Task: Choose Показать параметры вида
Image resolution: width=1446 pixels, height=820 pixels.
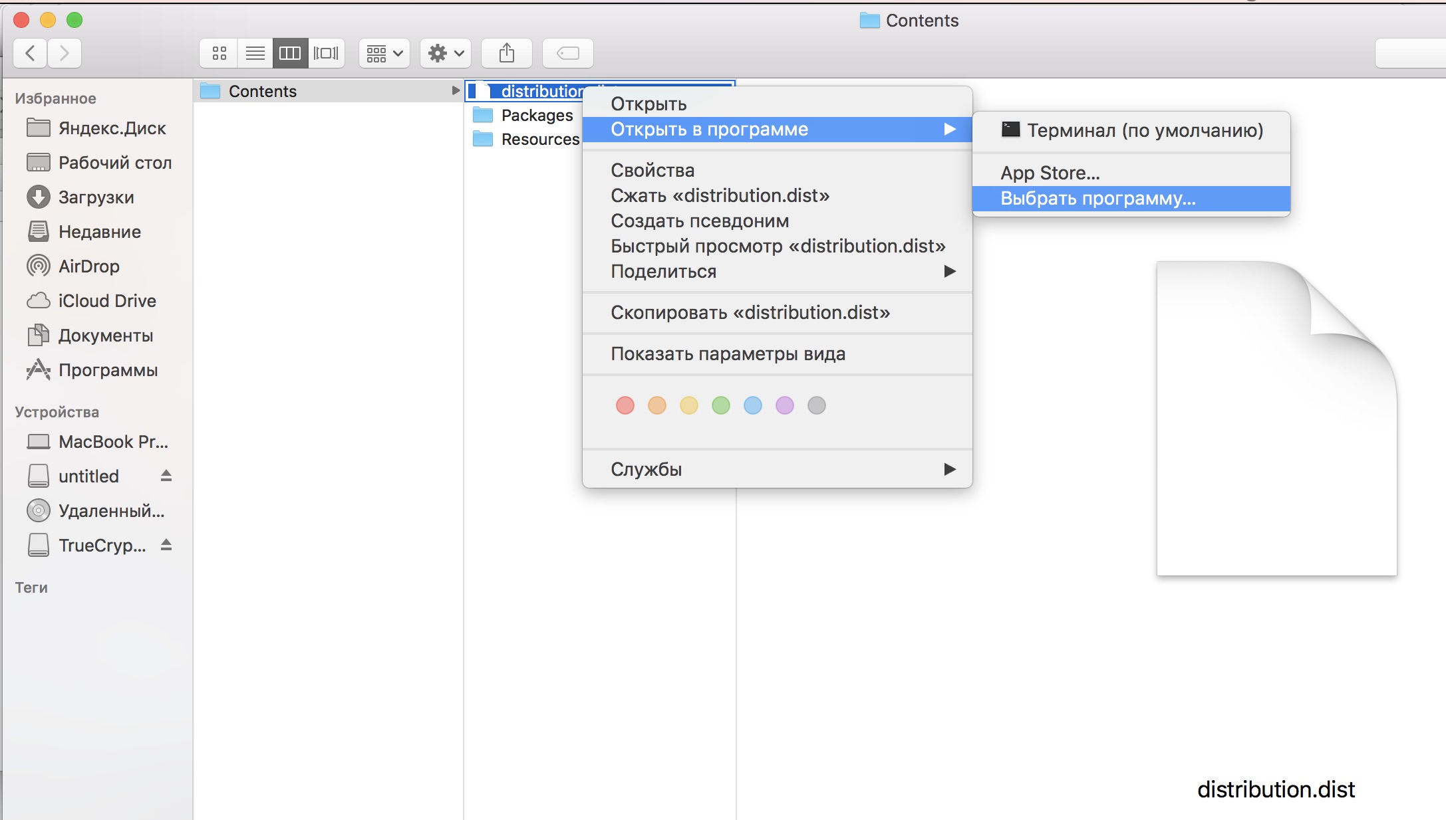Action: 777,354
